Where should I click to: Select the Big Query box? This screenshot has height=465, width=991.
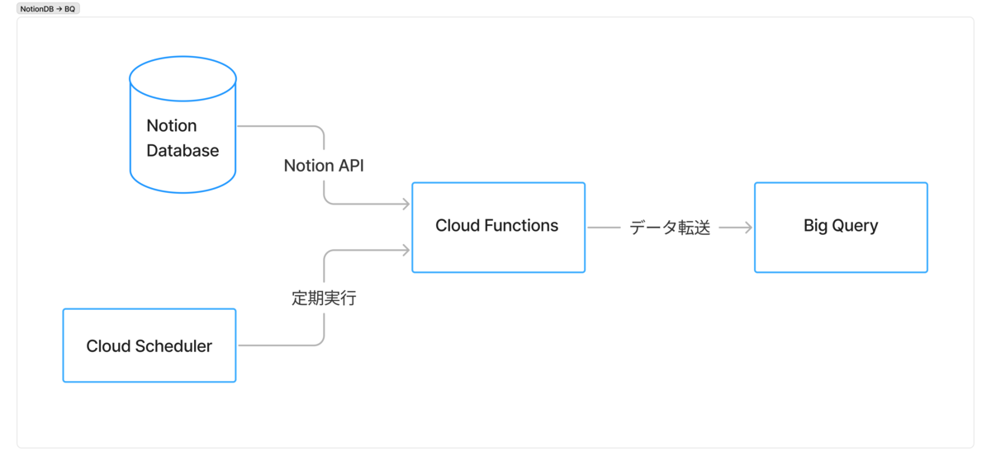pos(841,228)
